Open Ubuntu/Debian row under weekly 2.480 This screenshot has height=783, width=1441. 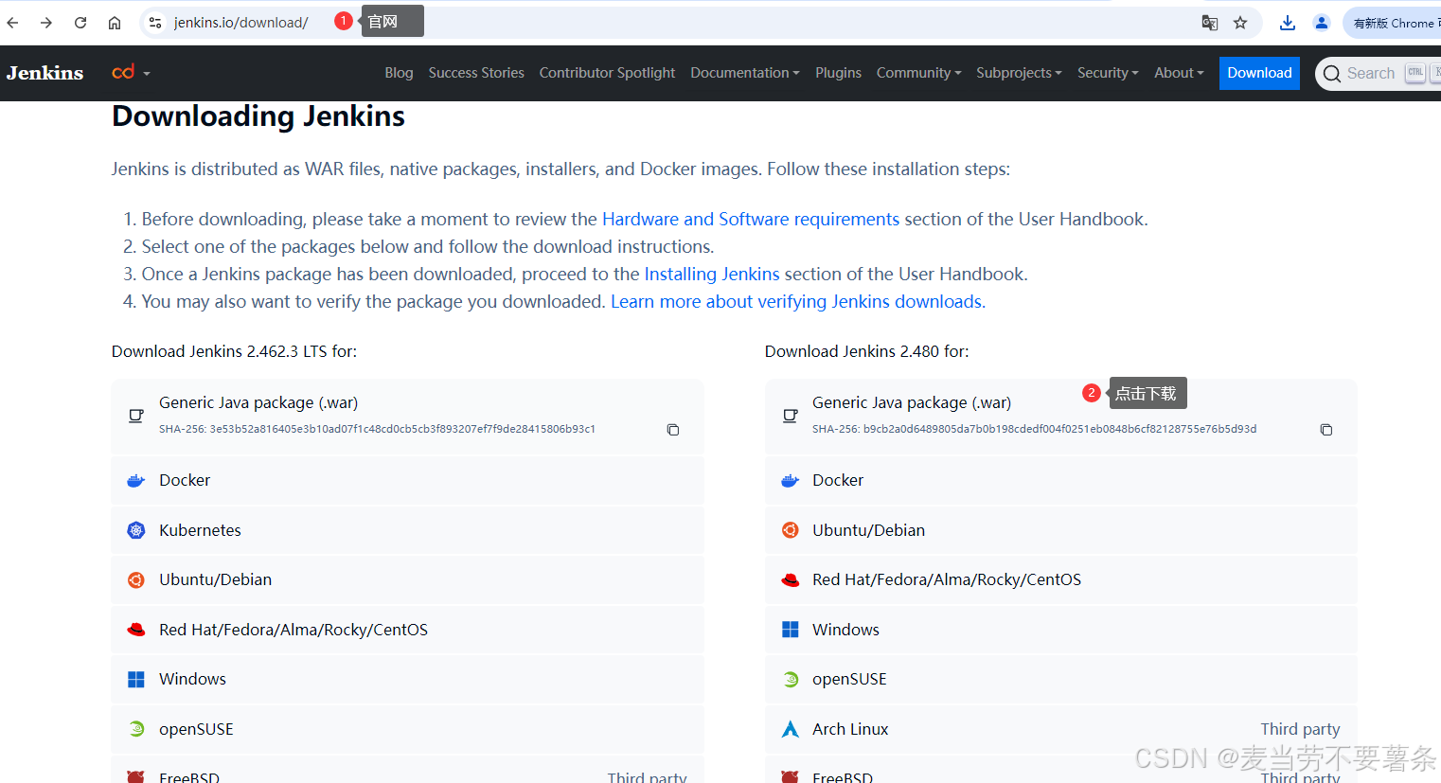1060,530
